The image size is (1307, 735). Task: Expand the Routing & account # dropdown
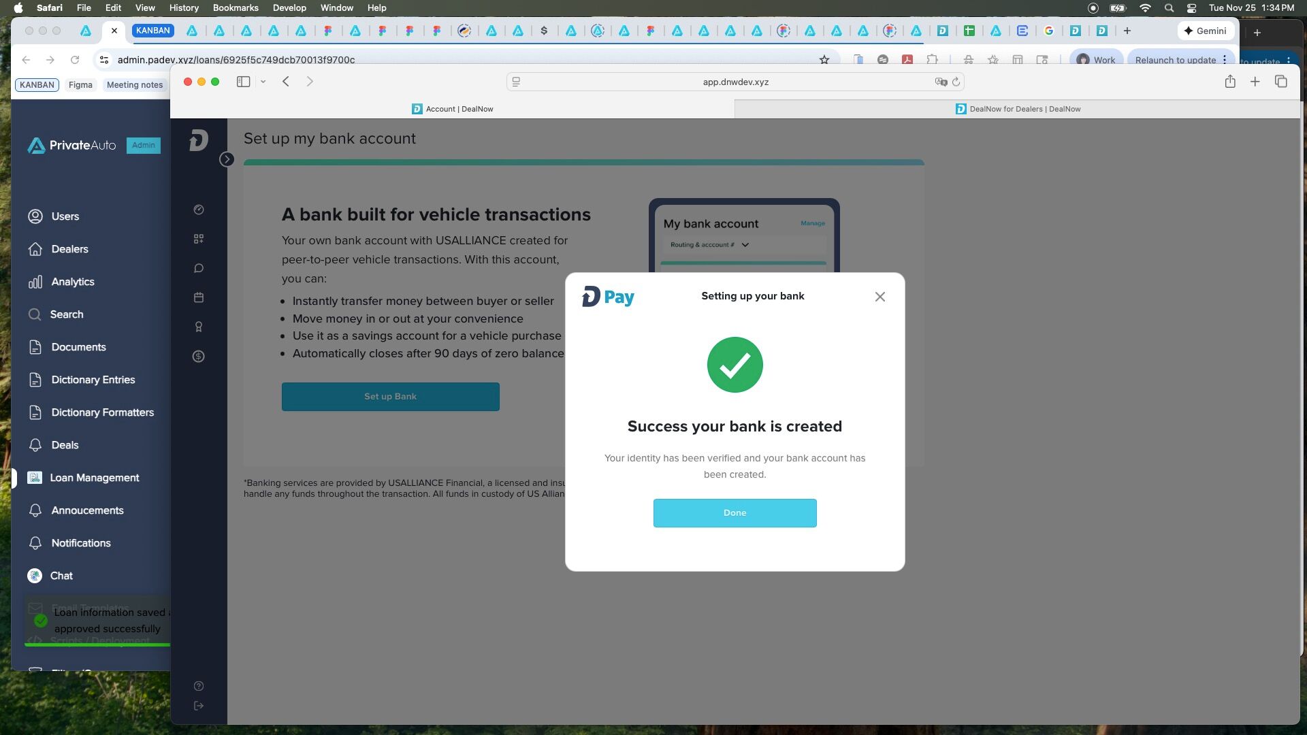click(x=745, y=245)
